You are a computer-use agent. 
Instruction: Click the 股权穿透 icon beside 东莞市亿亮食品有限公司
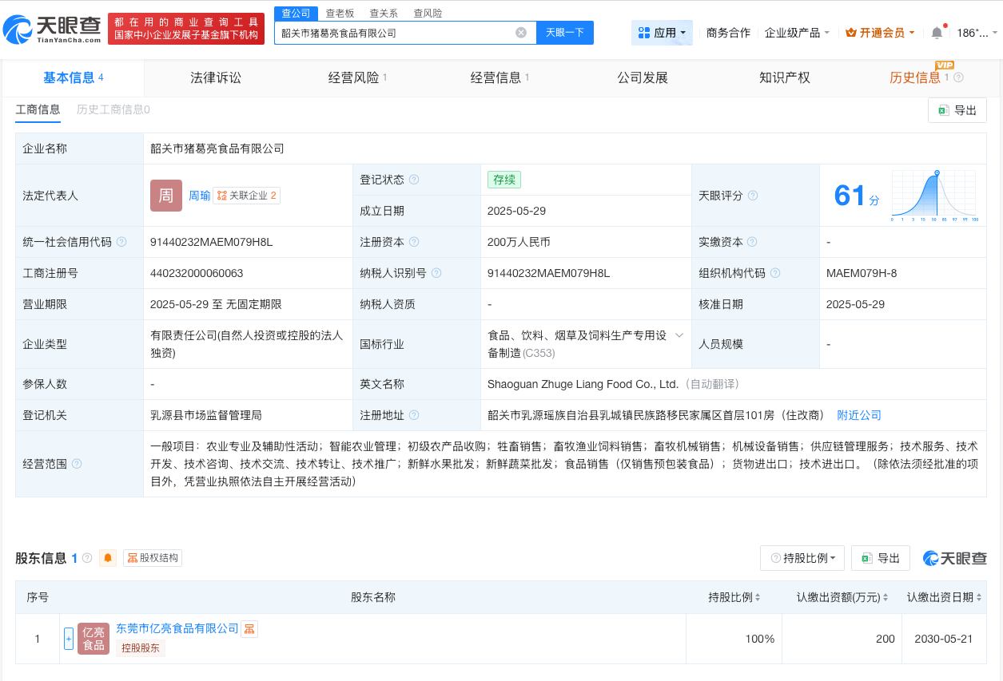click(249, 628)
